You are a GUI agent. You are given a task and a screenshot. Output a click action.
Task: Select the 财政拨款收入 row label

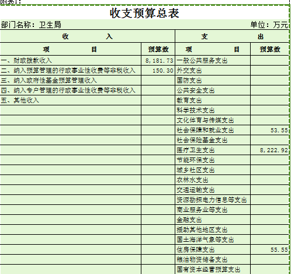[71, 60]
